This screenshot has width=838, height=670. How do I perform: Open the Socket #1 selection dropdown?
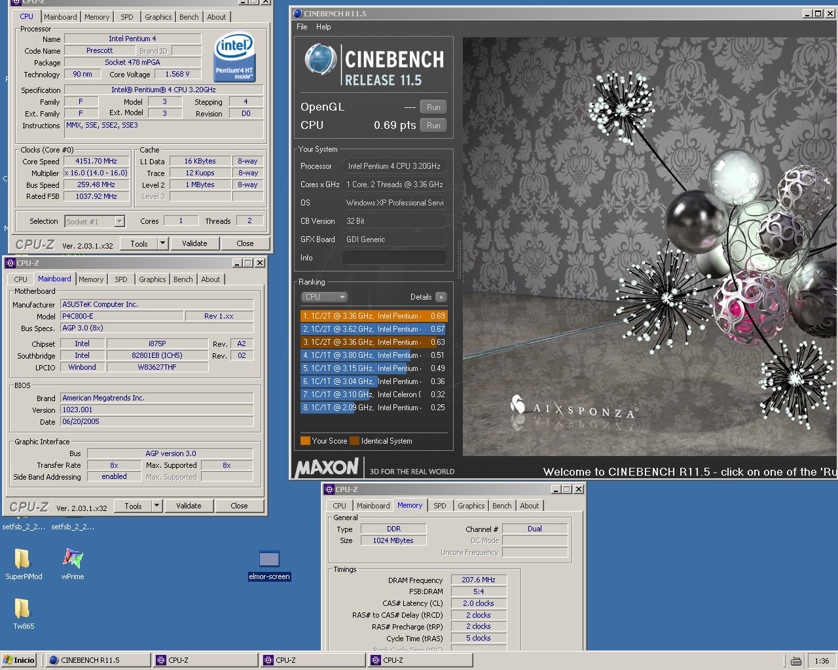119,221
